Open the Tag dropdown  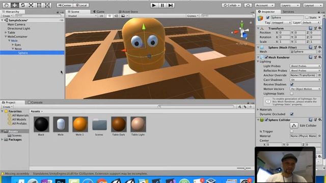click(281, 22)
